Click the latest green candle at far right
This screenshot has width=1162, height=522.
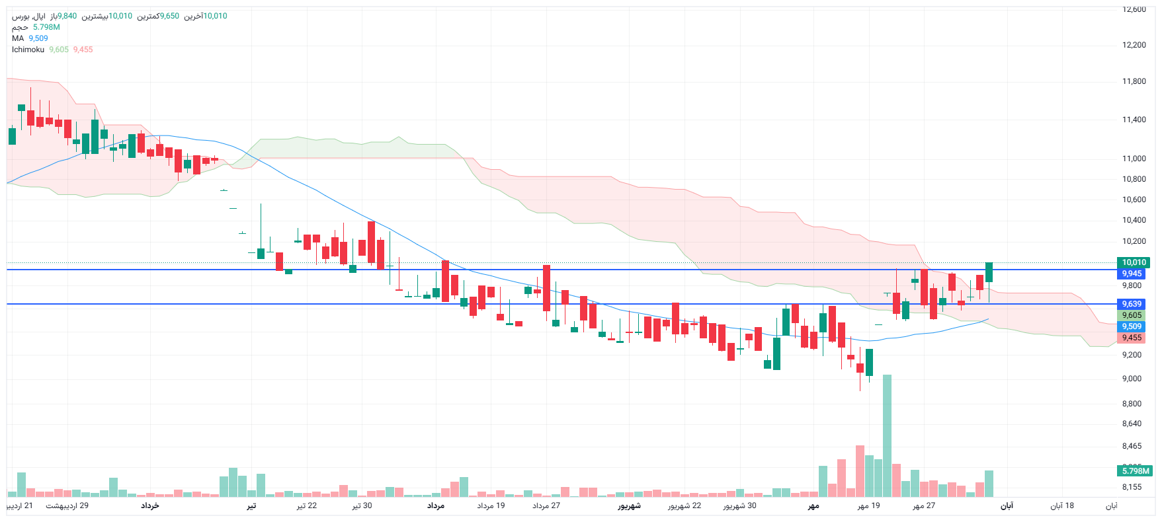(989, 272)
